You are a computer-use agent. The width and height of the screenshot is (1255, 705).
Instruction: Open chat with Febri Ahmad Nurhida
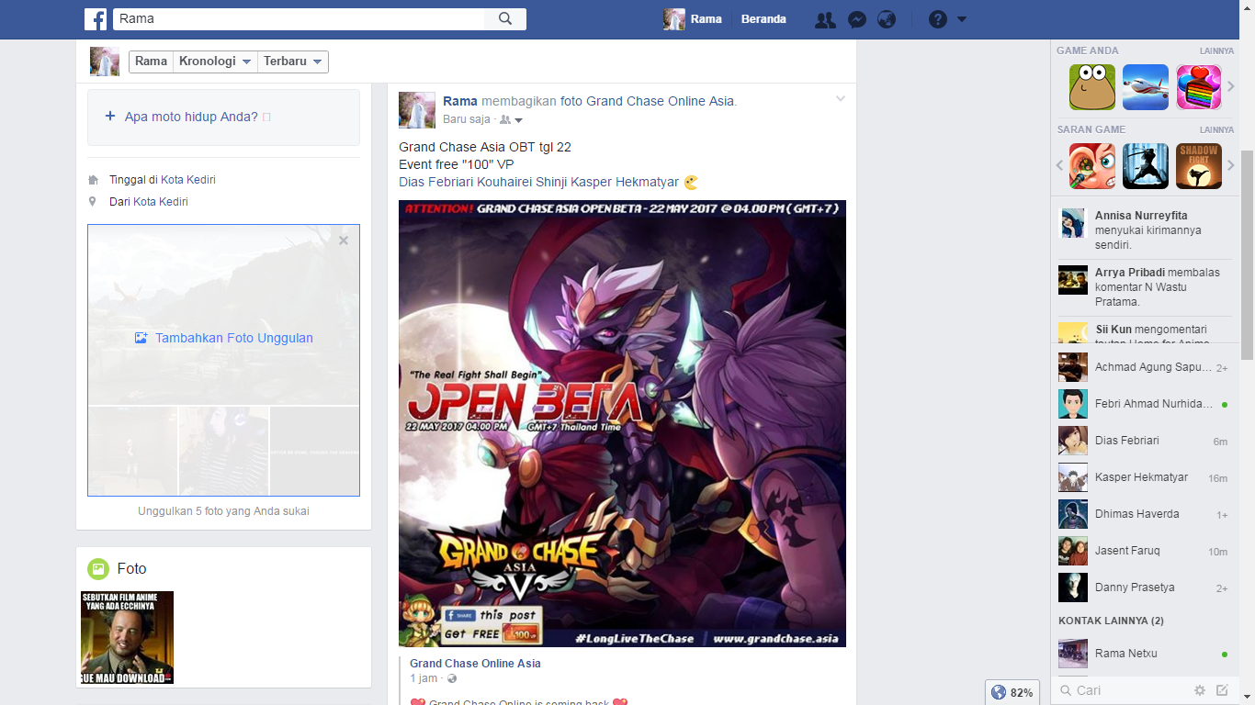(1143, 404)
